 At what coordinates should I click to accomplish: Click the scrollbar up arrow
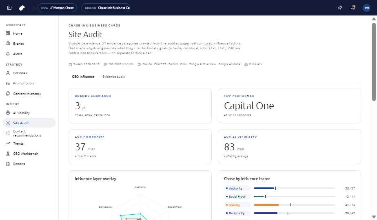[374, 19]
